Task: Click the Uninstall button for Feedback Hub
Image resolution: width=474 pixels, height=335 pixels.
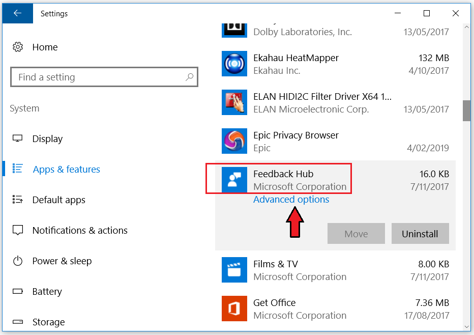Action: coord(420,234)
